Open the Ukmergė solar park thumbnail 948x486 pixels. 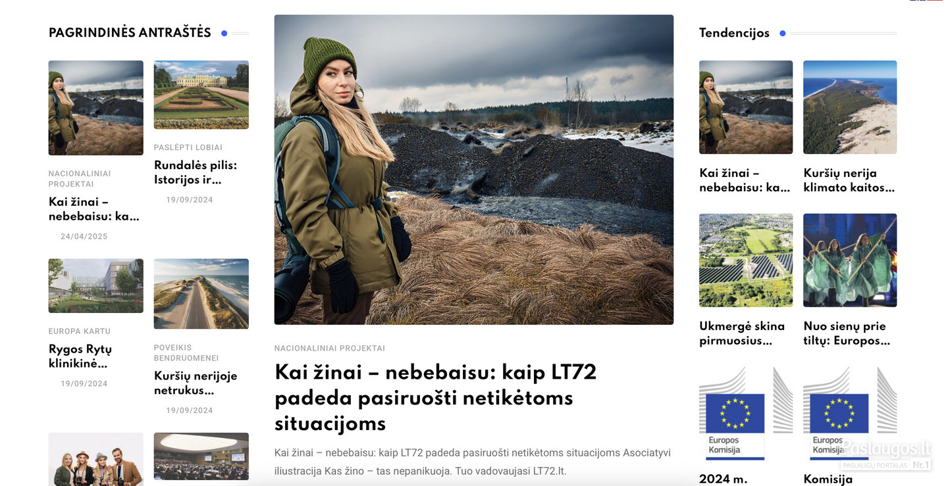tap(746, 260)
